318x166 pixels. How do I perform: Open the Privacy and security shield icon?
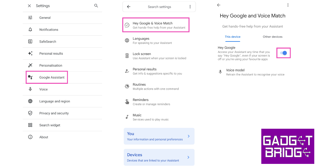(x=30, y=113)
